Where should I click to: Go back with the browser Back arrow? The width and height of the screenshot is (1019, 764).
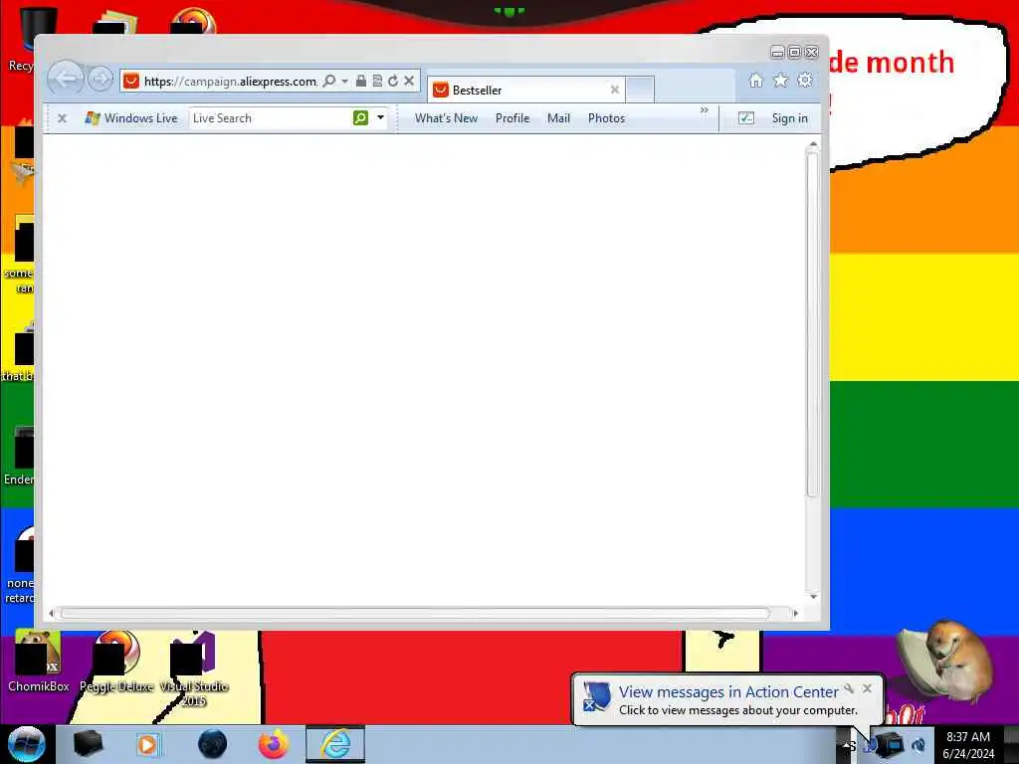(66, 80)
